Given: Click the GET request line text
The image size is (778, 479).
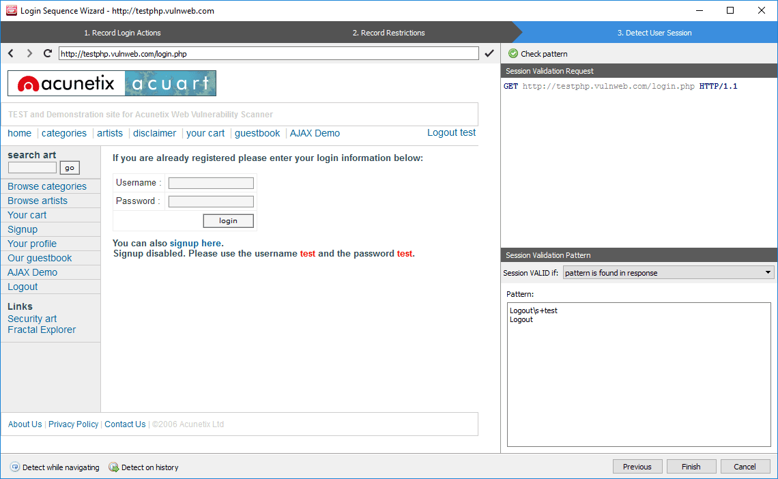Looking at the screenshot, I should pos(620,86).
